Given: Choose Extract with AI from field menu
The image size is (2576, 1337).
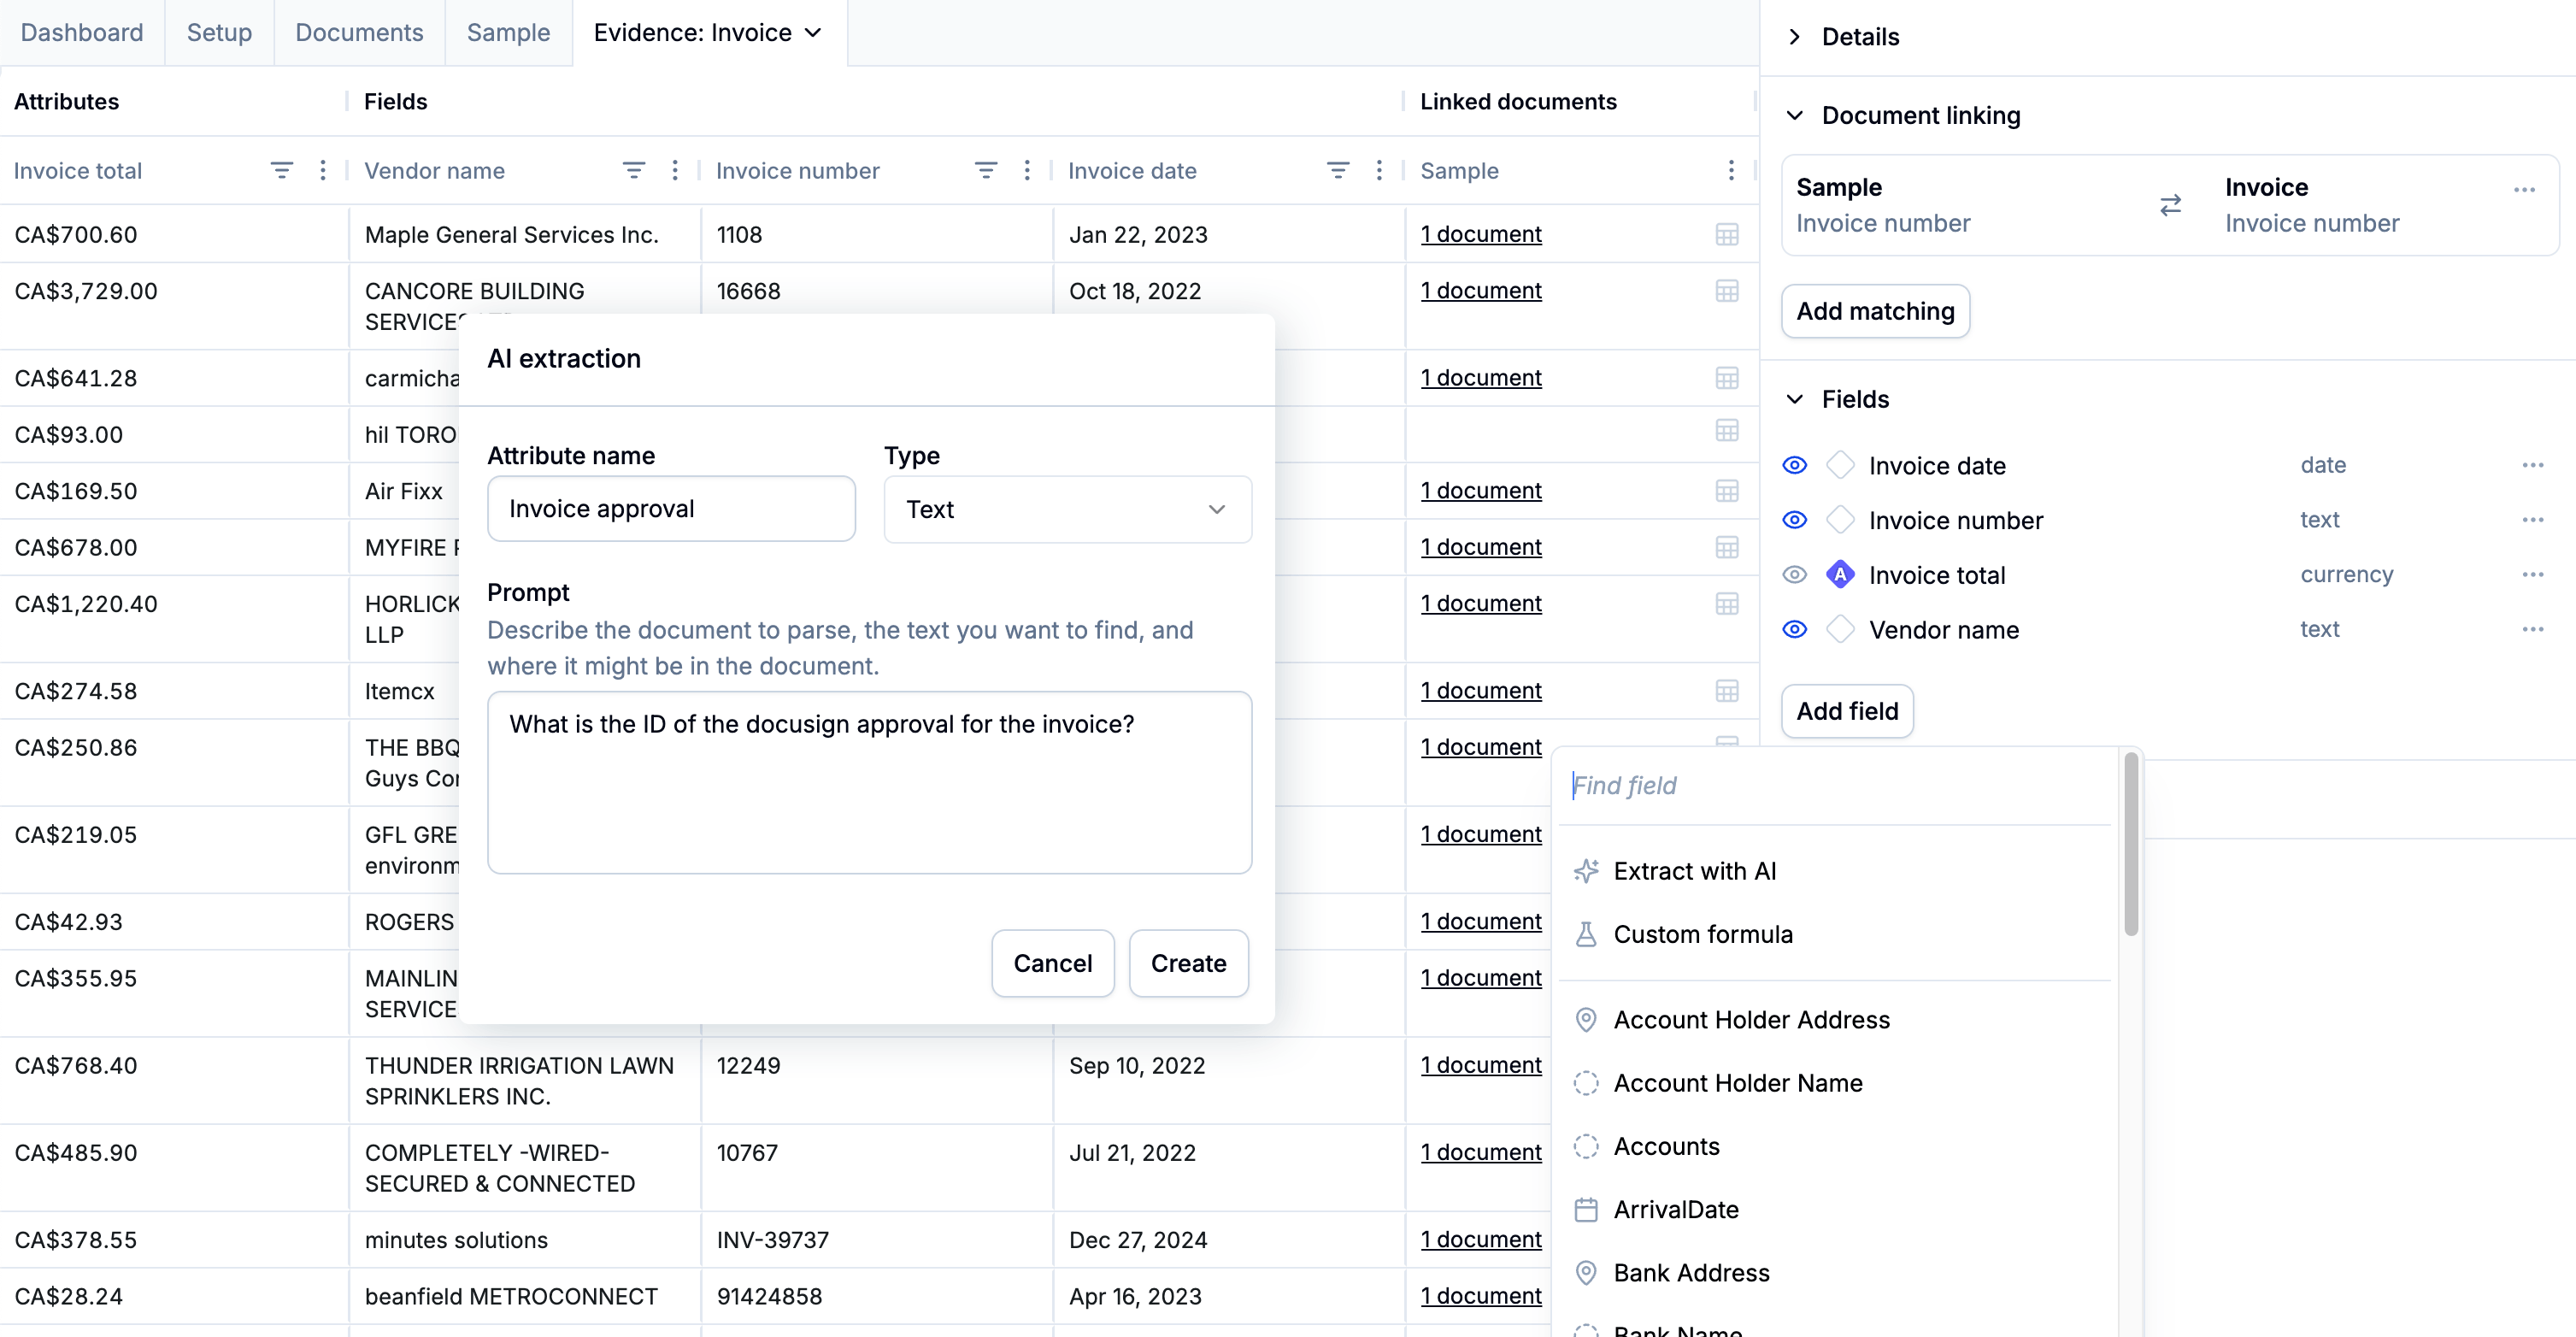Looking at the screenshot, I should (1836, 871).
